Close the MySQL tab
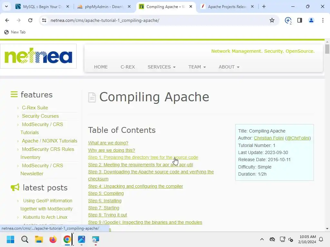This screenshot has height=247, width=330. coord(68,6)
